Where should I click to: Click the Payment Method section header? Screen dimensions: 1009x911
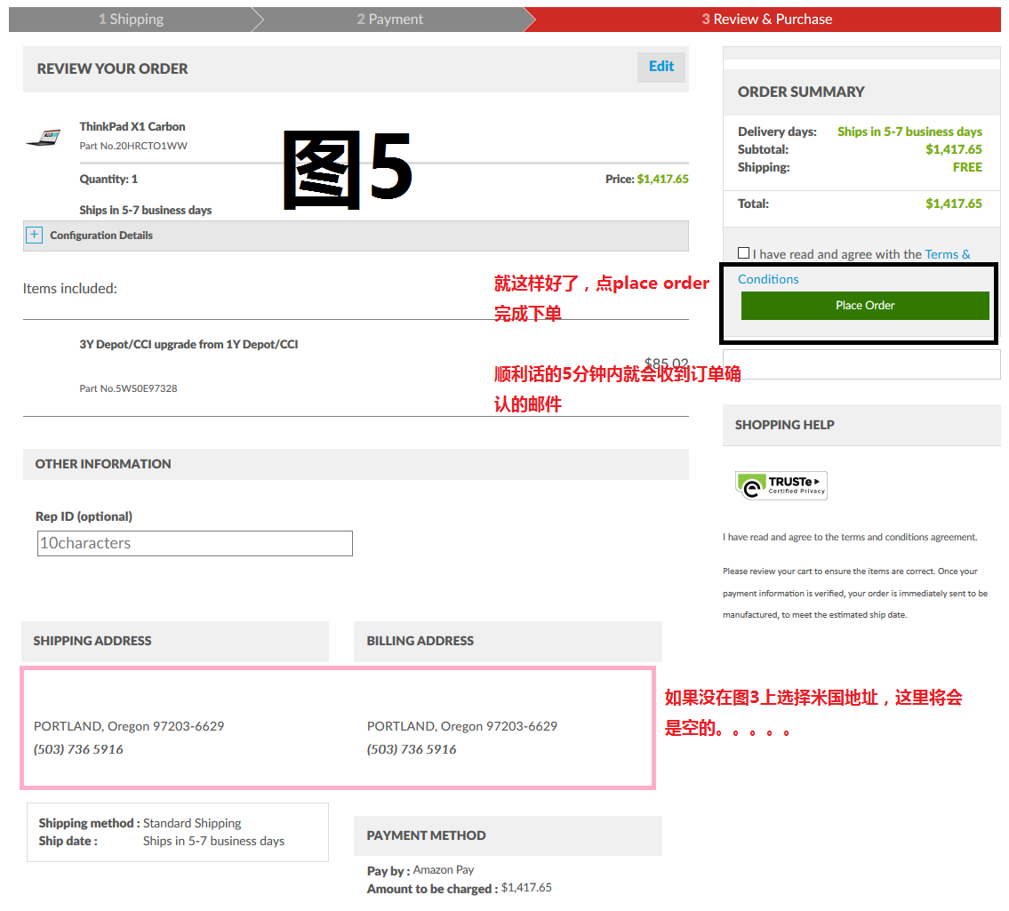pos(426,835)
